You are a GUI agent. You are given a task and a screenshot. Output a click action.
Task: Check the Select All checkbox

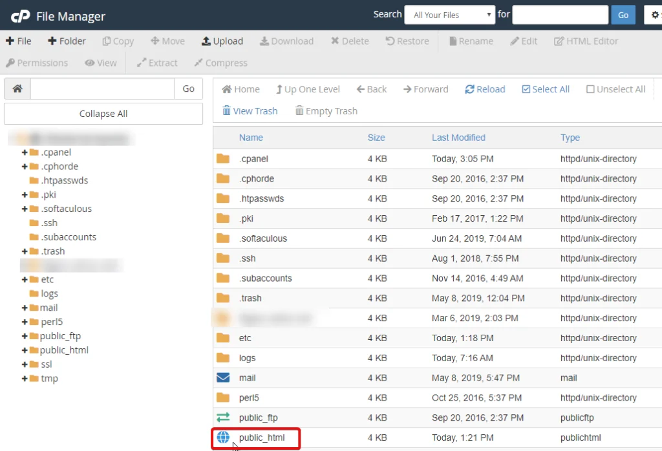(526, 89)
